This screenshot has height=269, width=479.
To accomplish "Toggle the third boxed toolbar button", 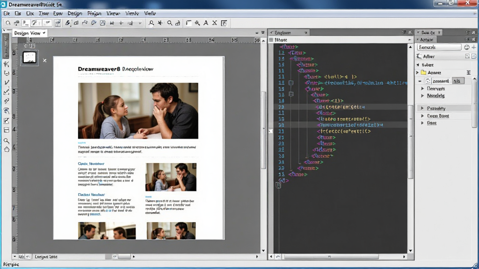I will (x=47, y=23).
